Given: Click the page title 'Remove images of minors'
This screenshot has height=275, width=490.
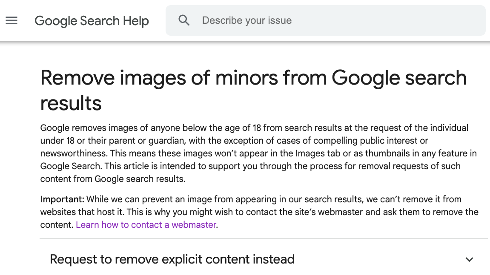Looking at the screenshot, I should 253,90.
